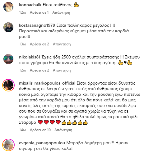The width and height of the screenshot is (144, 153).
Task: Click Απάντηση under kostasanagno1979's comment
Action: click(x=62, y=44)
